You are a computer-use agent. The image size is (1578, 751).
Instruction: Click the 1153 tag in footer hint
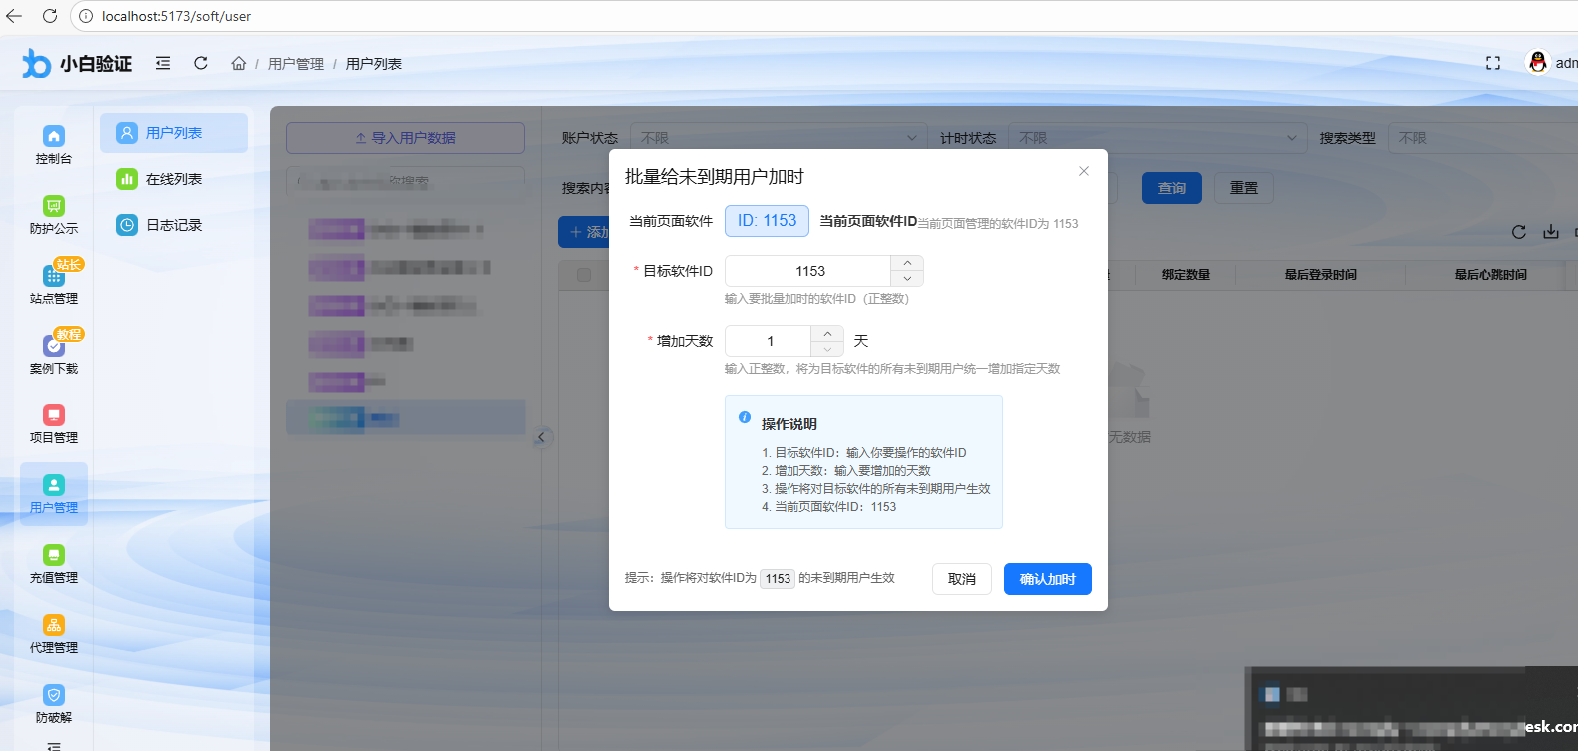click(778, 579)
